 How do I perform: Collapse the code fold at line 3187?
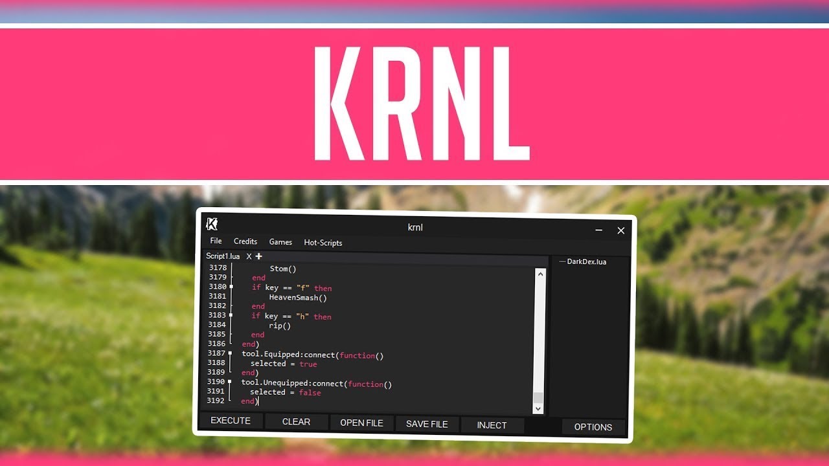coord(230,353)
